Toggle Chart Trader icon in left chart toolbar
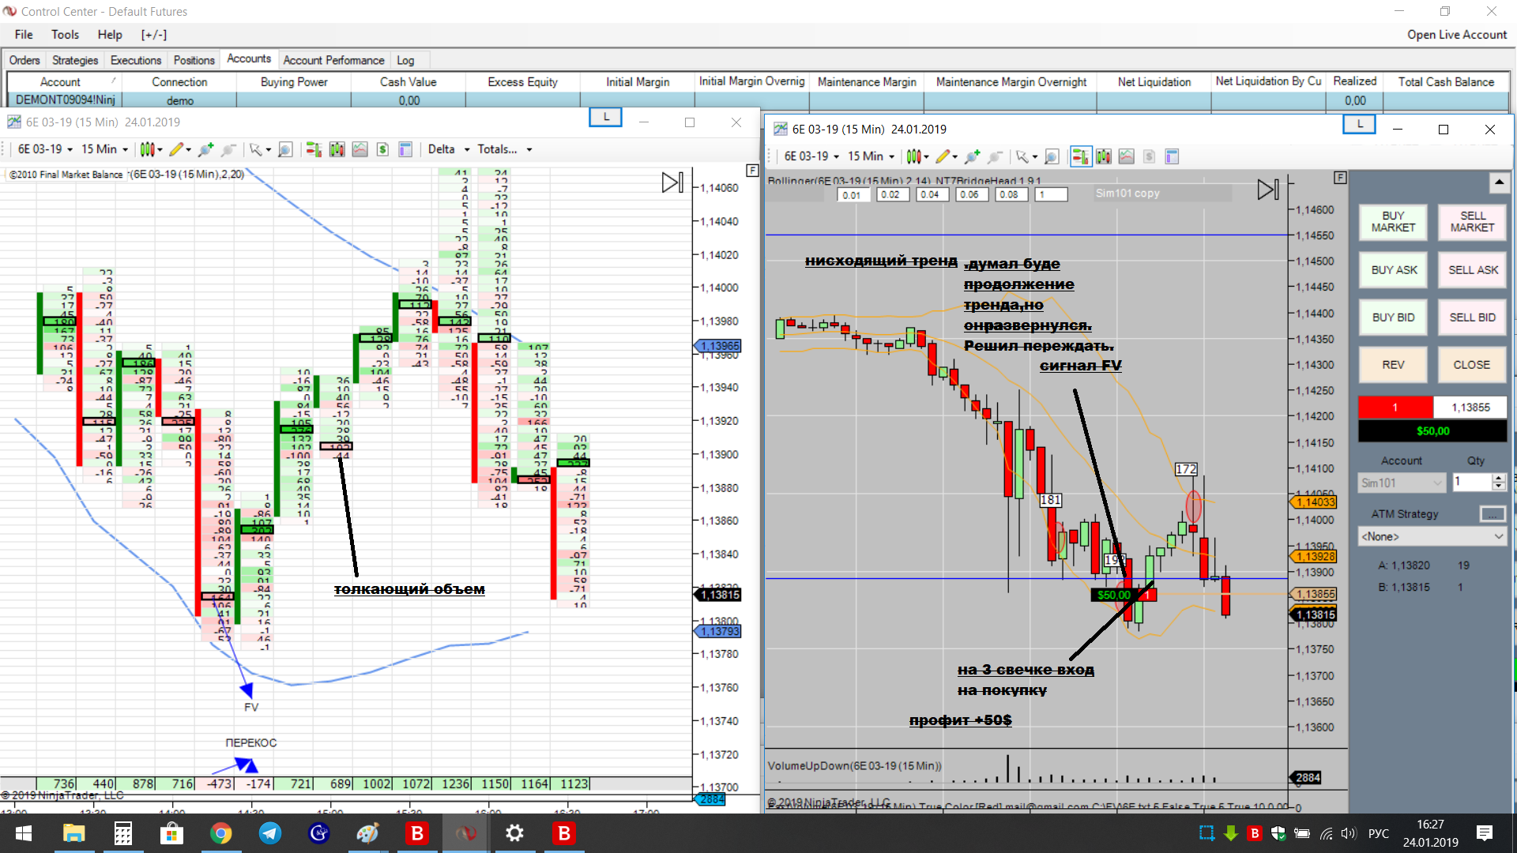This screenshot has width=1517, height=853. [314, 149]
